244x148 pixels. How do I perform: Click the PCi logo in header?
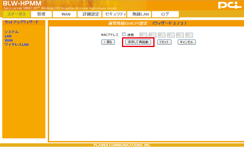230,5
